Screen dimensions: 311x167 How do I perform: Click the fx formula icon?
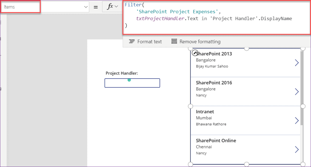[110, 7]
